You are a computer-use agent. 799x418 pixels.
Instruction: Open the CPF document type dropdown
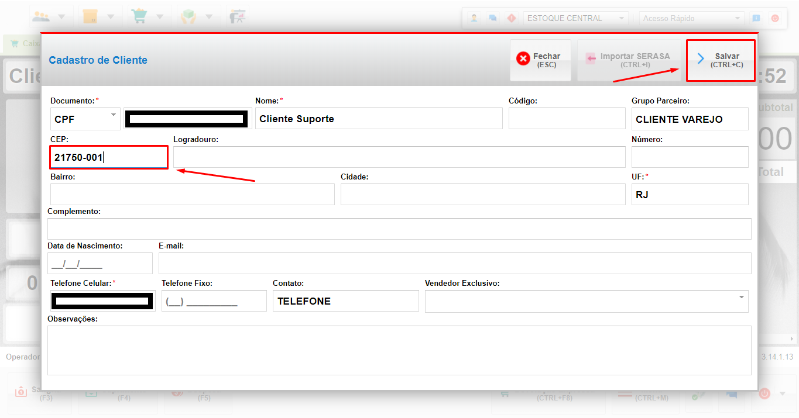pyautogui.click(x=85, y=119)
